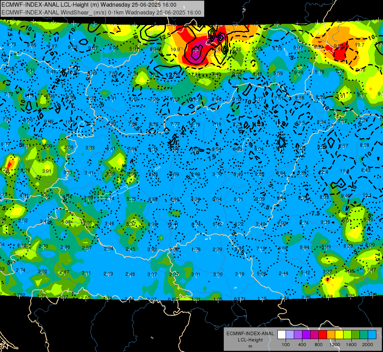This screenshot has height=352, width=383.
Task: Pick the orange legend swatch
Action: click(x=331, y=335)
